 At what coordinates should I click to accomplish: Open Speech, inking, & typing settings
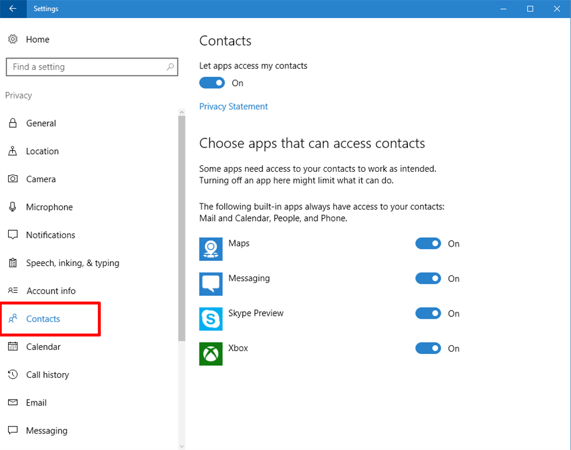[72, 263]
